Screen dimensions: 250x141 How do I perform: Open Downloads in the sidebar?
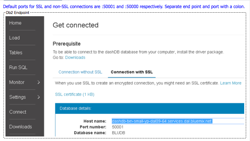click(x=20, y=127)
